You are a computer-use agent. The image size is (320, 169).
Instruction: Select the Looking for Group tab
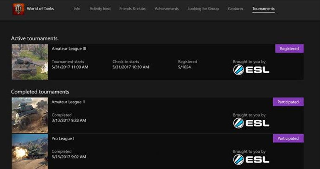point(203,9)
